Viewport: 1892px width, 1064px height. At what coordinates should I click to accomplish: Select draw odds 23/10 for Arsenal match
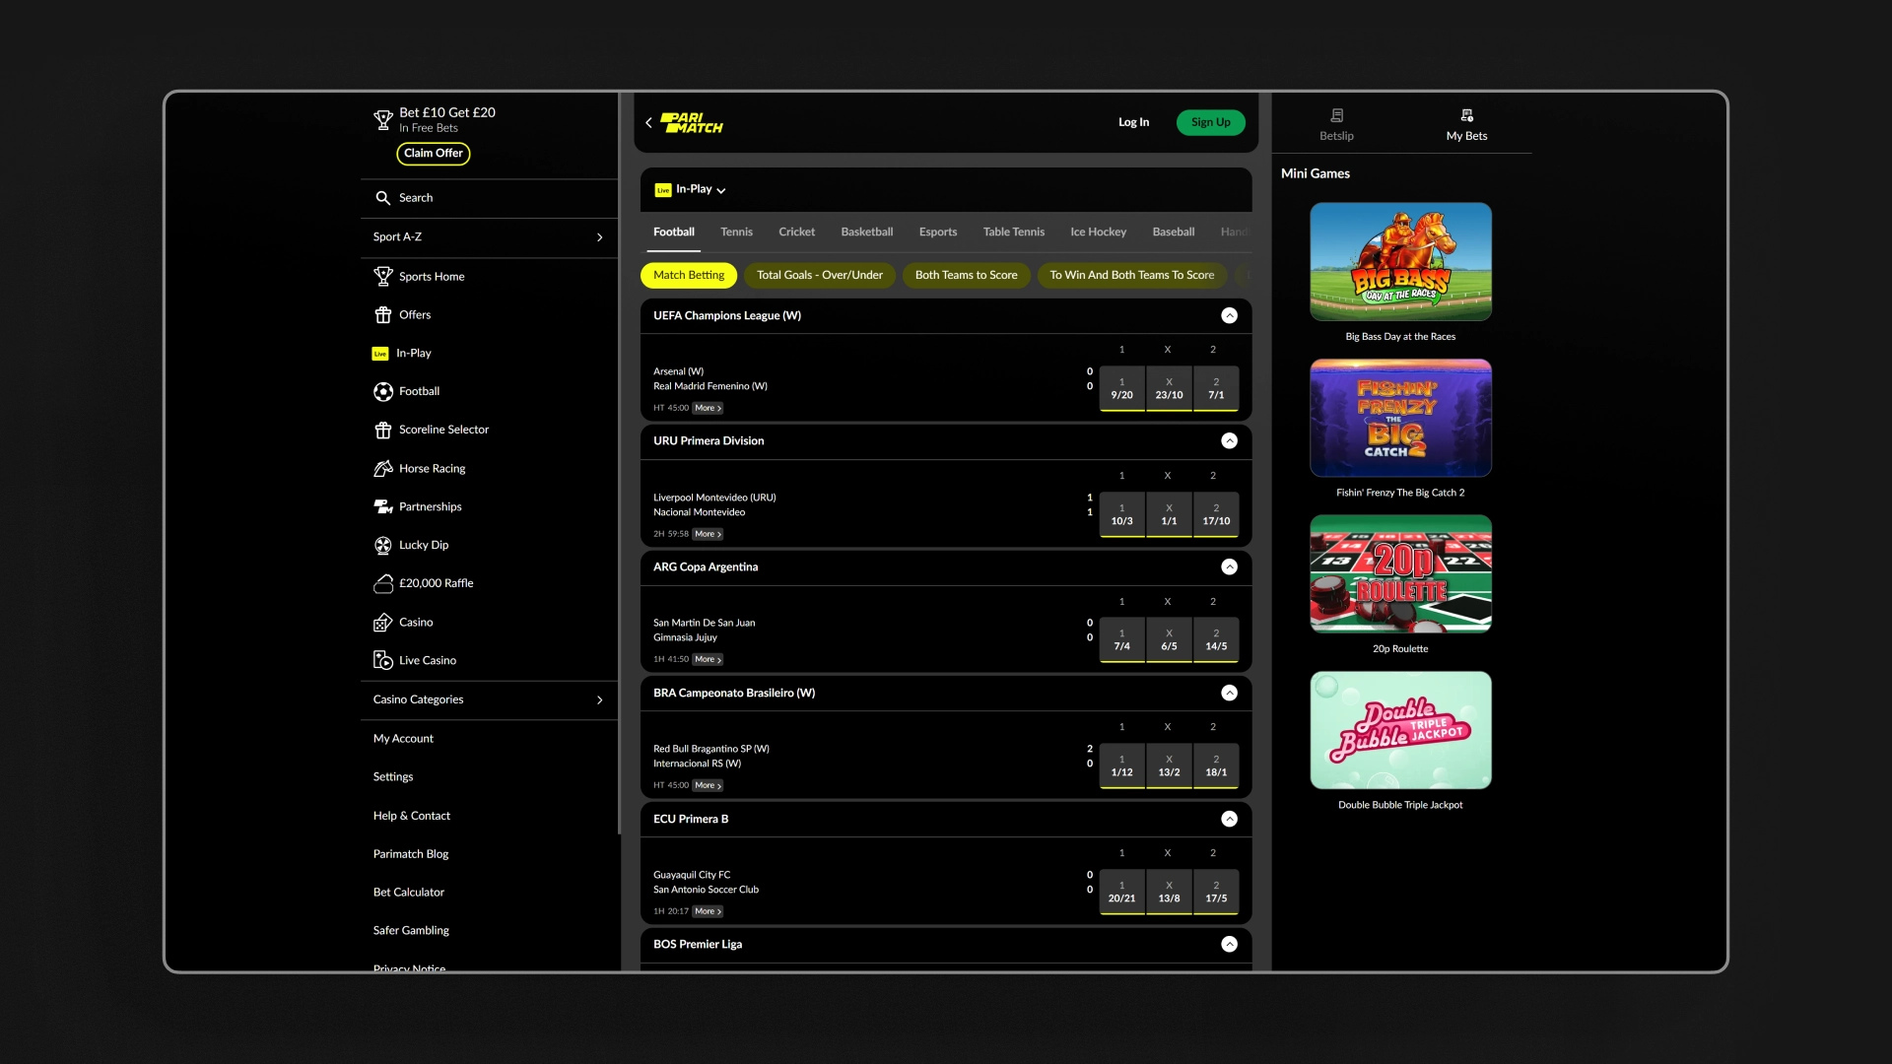point(1169,389)
